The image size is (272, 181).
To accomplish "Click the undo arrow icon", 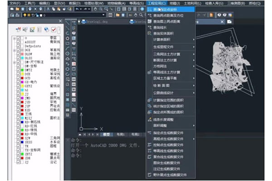I will [78, 9].
